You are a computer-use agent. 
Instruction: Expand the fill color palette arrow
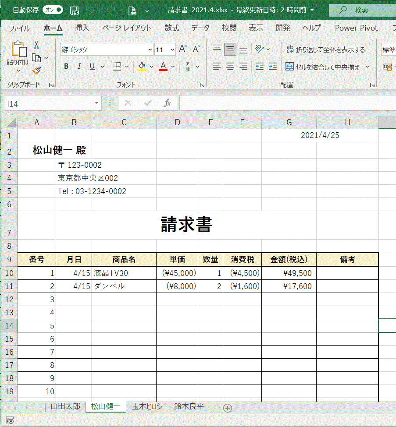click(151, 67)
